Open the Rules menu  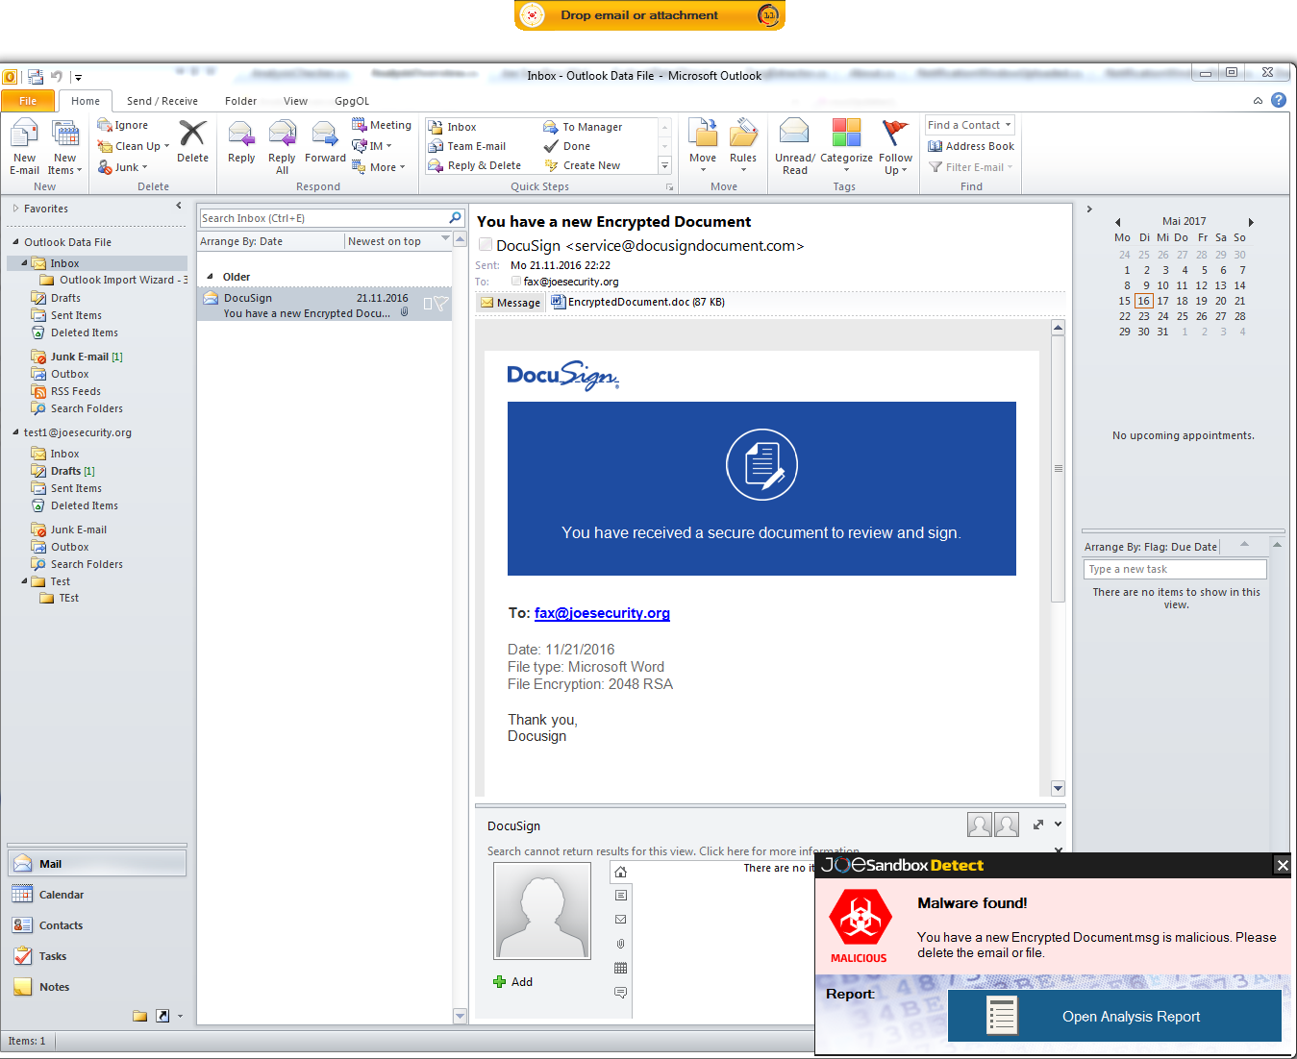point(743,146)
